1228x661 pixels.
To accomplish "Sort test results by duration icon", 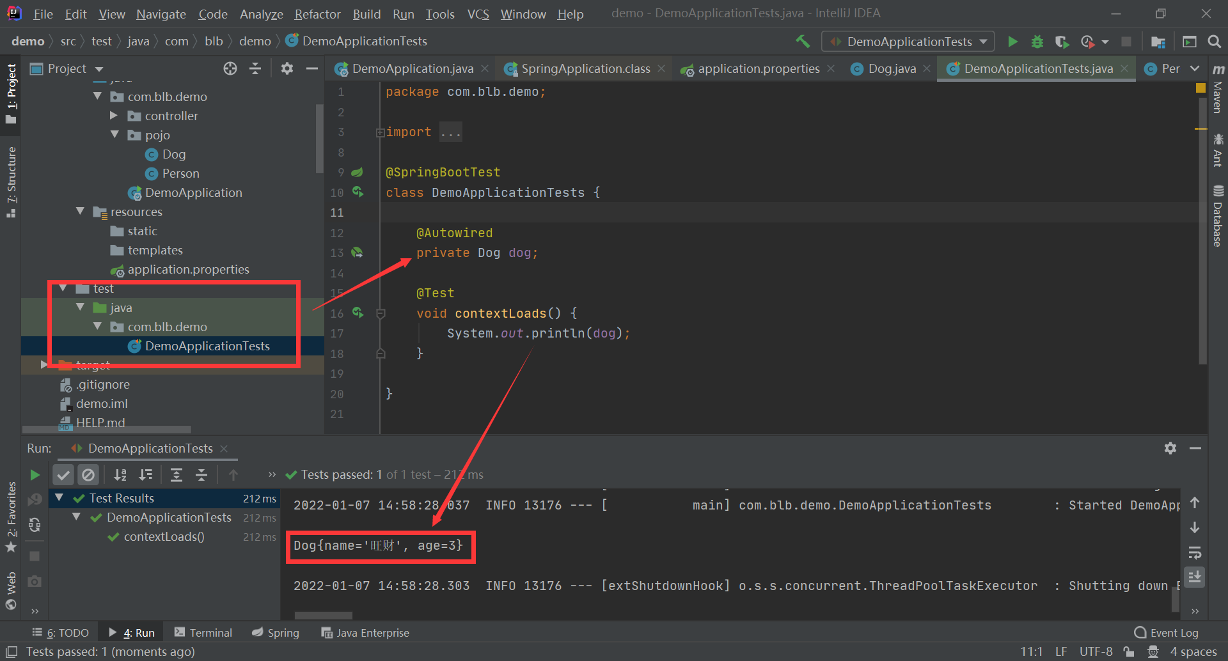I will tap(146, 475).
